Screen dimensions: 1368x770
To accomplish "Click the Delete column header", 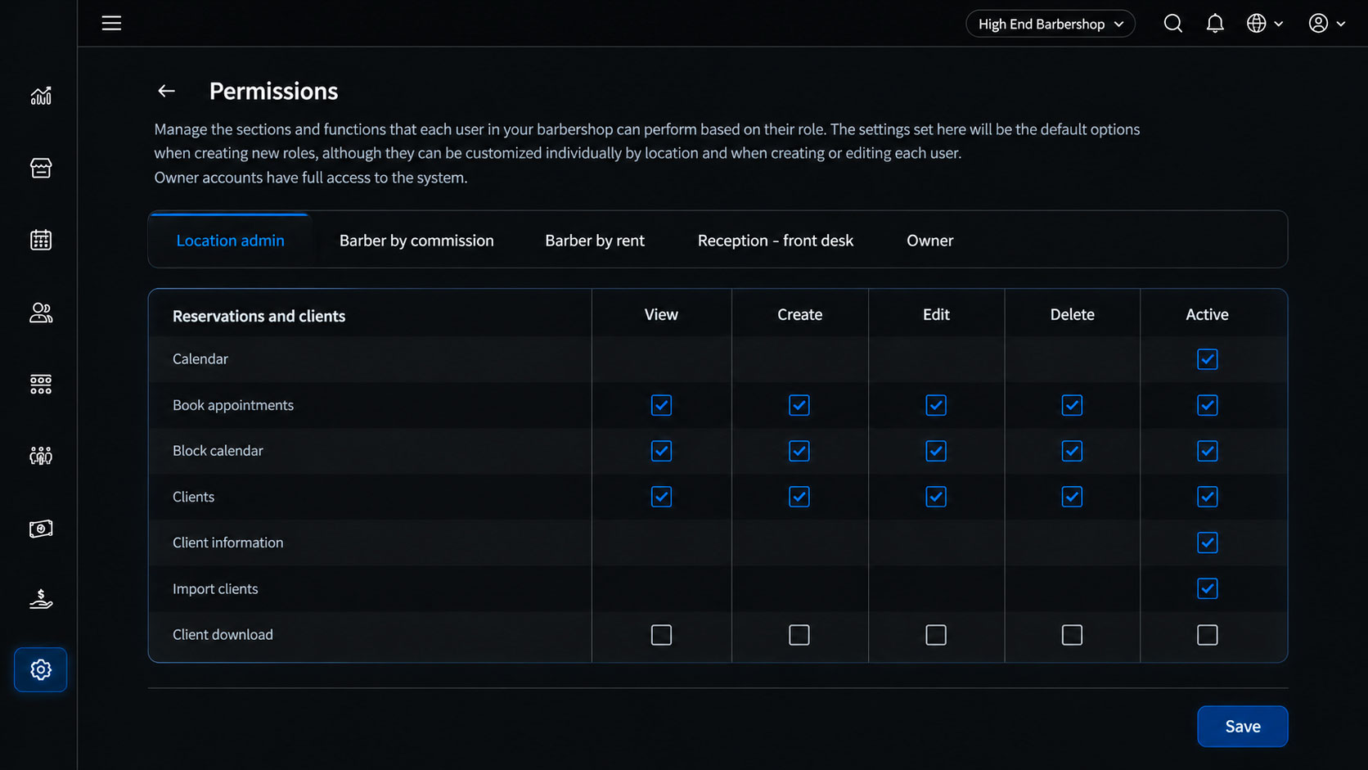I will [x=1072, y=314].
